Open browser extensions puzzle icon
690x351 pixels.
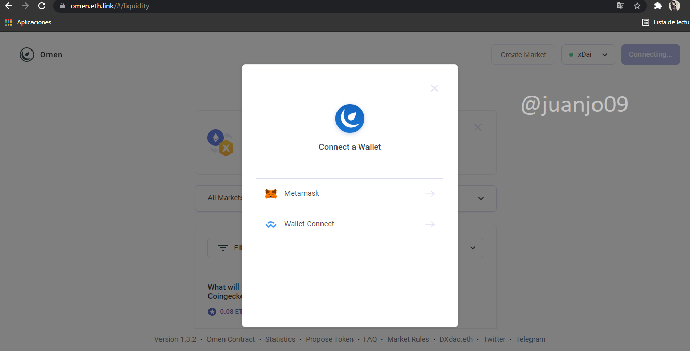coord(658,6)
